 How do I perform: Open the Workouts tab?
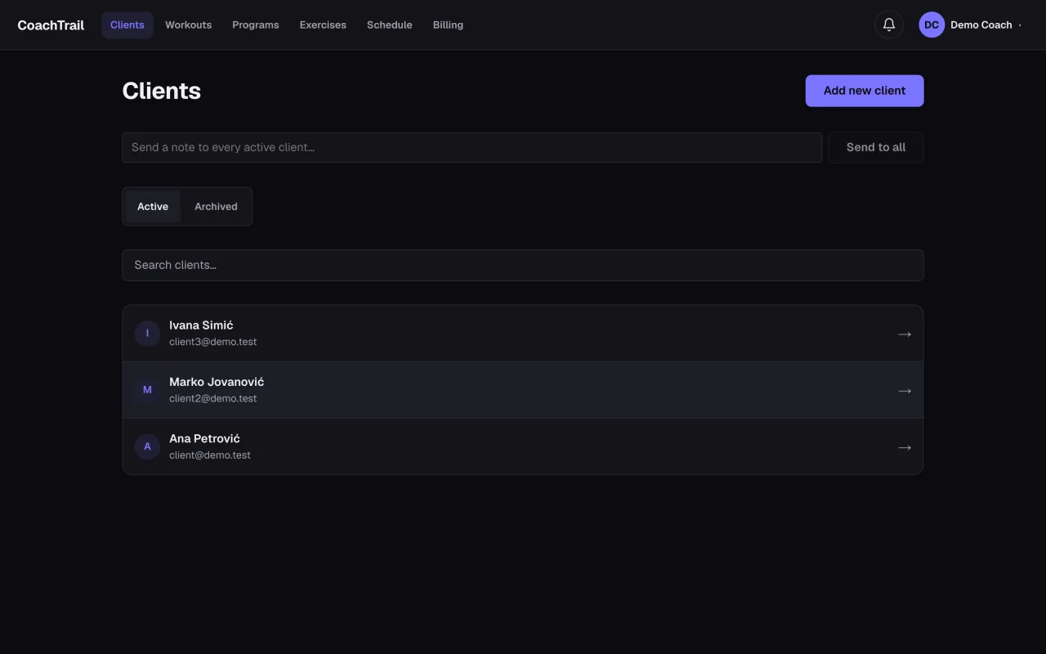[x=188, y=25]
